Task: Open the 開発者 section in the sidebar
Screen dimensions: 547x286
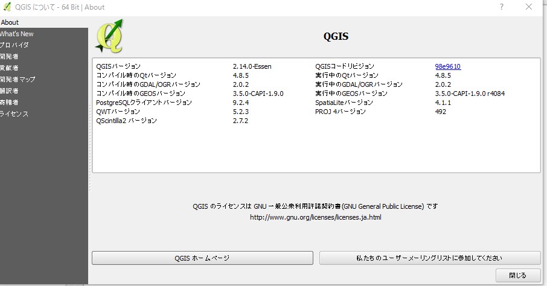Action: click(10, 57)
